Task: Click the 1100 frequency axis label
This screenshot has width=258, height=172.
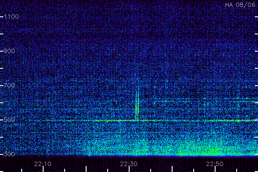Action: click(x=11, y=16)
